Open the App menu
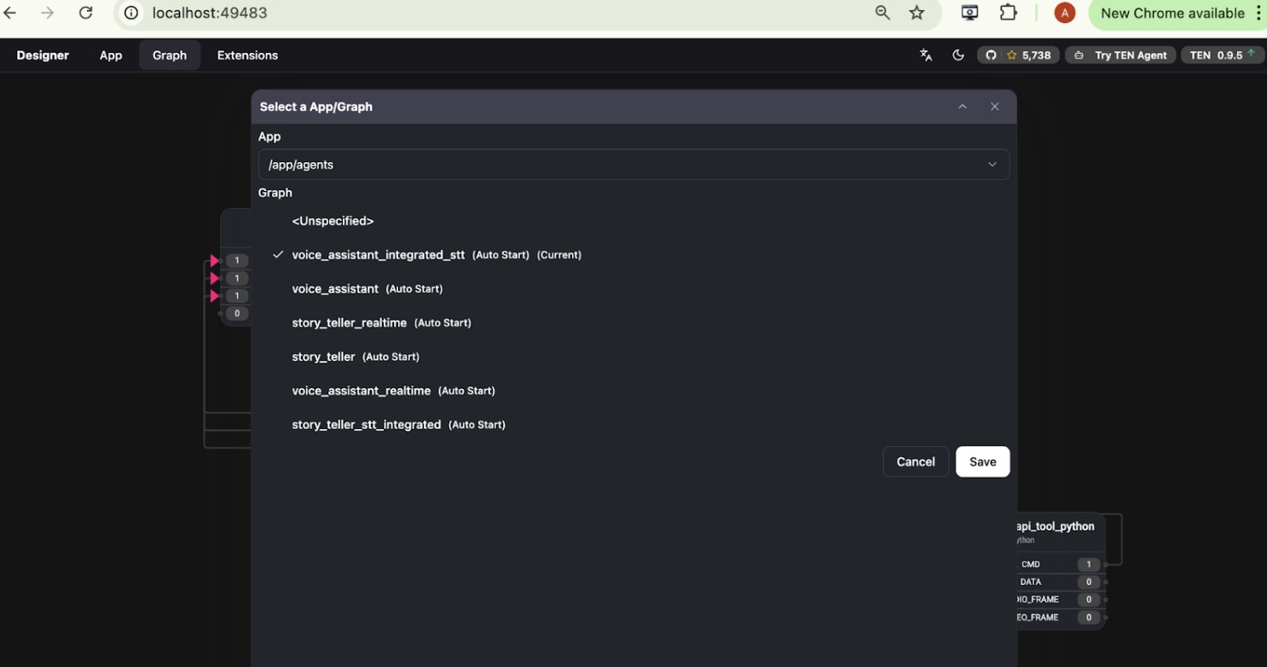 (x=111, y=55)
